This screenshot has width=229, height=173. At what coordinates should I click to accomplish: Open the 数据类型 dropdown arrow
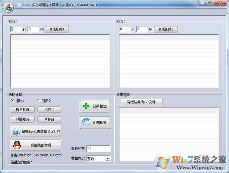tap(108, 158)
